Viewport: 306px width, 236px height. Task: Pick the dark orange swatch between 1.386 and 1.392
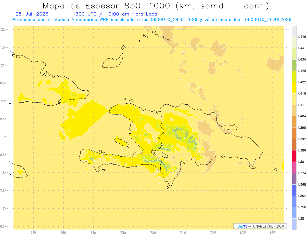coord(294,144)
